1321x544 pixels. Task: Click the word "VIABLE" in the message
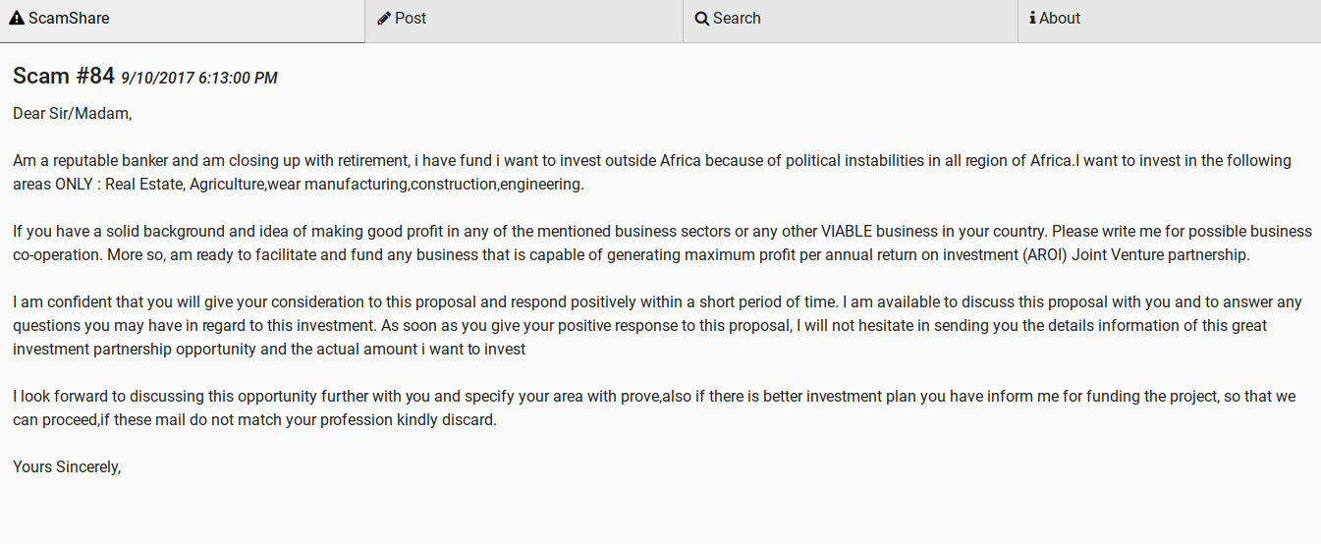pos(845,232)
